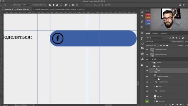Select the bg_art layer row
The width and height of the screenshot is (188, 106).
(x=169, y=97)
